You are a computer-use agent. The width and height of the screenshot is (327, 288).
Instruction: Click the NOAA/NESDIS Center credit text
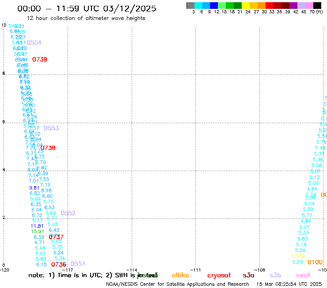coord(178,284)
